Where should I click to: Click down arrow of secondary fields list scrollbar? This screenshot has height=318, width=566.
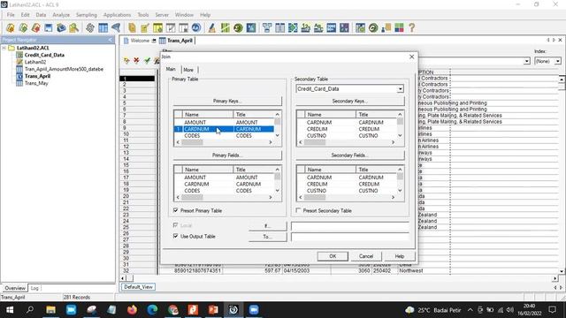pos(400,191)
